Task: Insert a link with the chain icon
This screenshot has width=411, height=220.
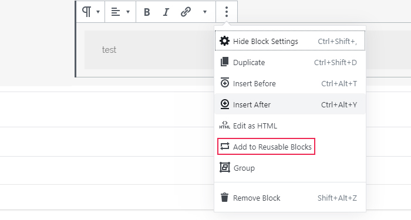Action: [186, 12]
